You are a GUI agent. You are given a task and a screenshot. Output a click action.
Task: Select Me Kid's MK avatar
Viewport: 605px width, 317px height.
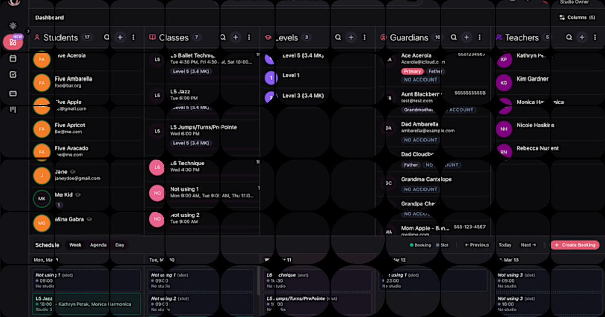pyautogui.click(x=41, y=199)
